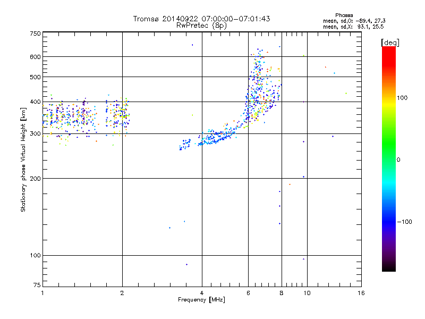The image size is (425, 319).
Task: Click the 'Phases' header label
Action: [x=344, y=15]
